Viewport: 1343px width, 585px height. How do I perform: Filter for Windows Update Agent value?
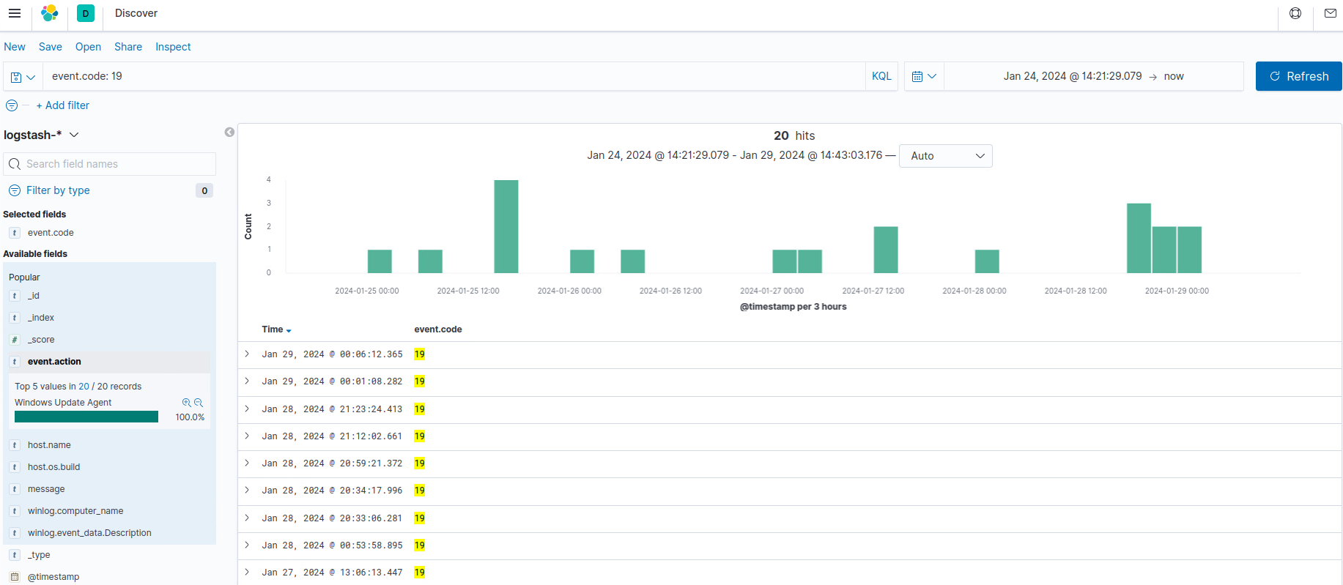click(x=186, y=403)
